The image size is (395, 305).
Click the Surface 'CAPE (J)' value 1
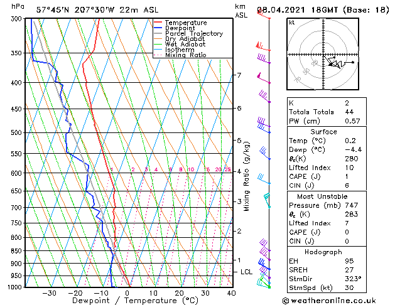tap(347, 176)
